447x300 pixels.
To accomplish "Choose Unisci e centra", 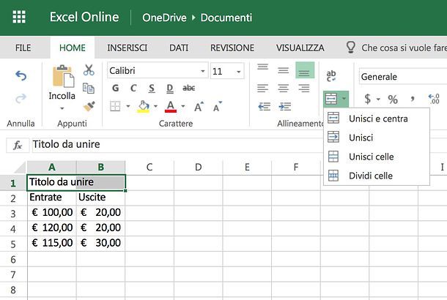I will (377, 119).
